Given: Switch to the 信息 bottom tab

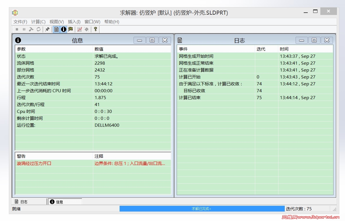Looking at the screenshot, I should coord(65,202).
